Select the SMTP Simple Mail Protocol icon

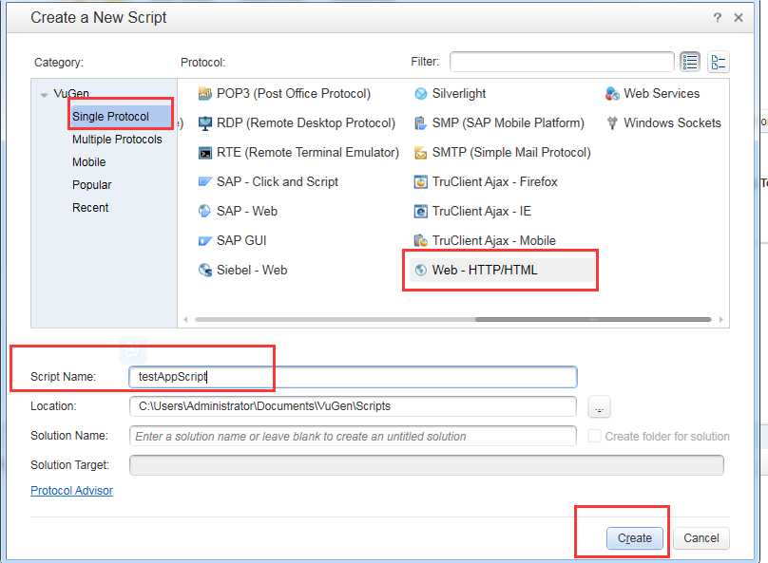(x=420, y=153)
